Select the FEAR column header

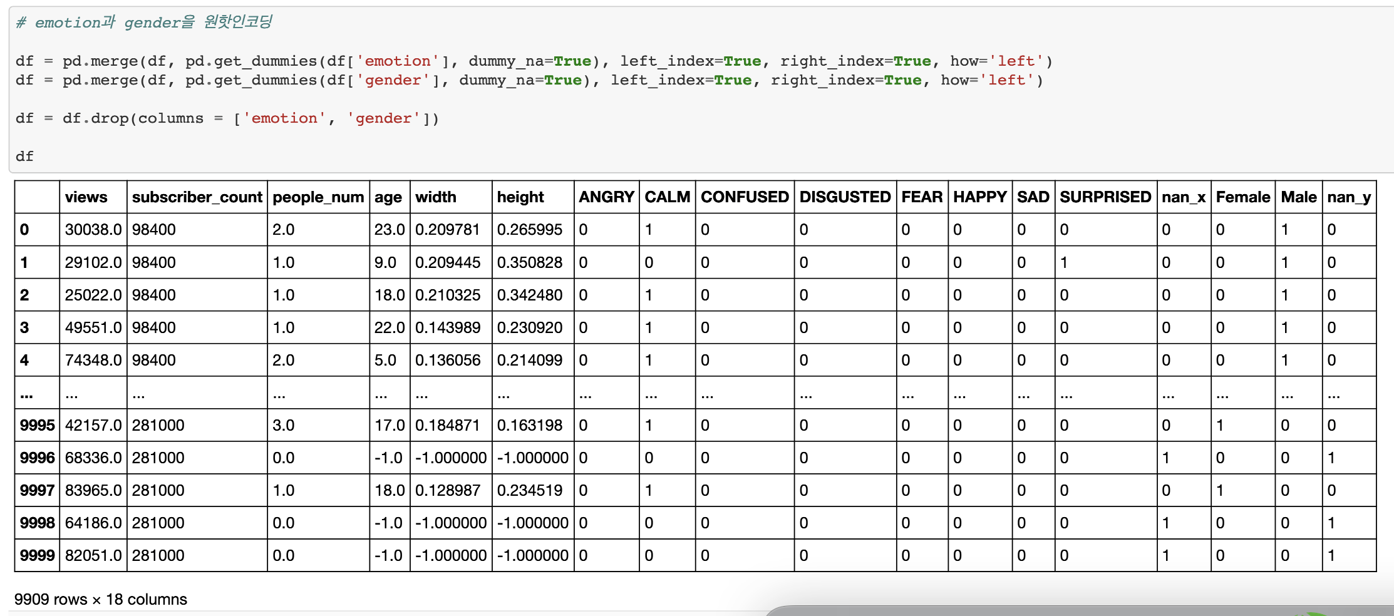(x=922, y=197)
